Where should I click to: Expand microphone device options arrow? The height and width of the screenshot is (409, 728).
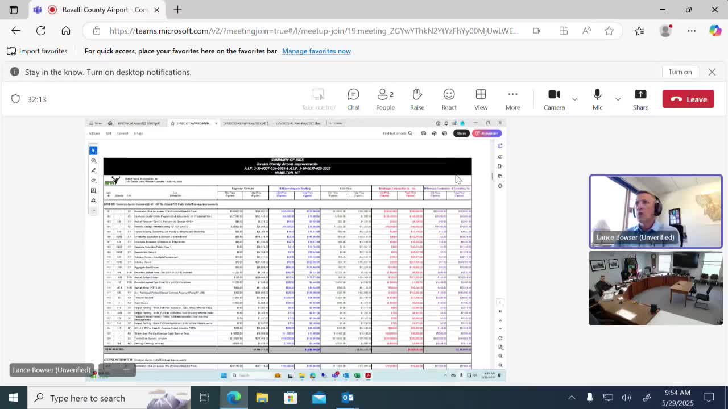(x=618, y=99)
